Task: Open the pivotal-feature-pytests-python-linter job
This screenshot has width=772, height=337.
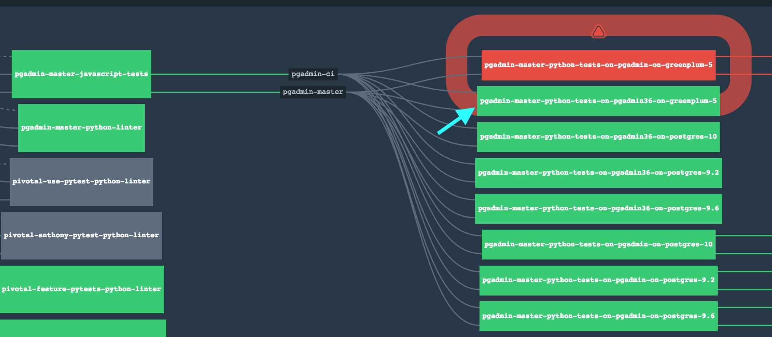Action: click(x=81, y=289)
